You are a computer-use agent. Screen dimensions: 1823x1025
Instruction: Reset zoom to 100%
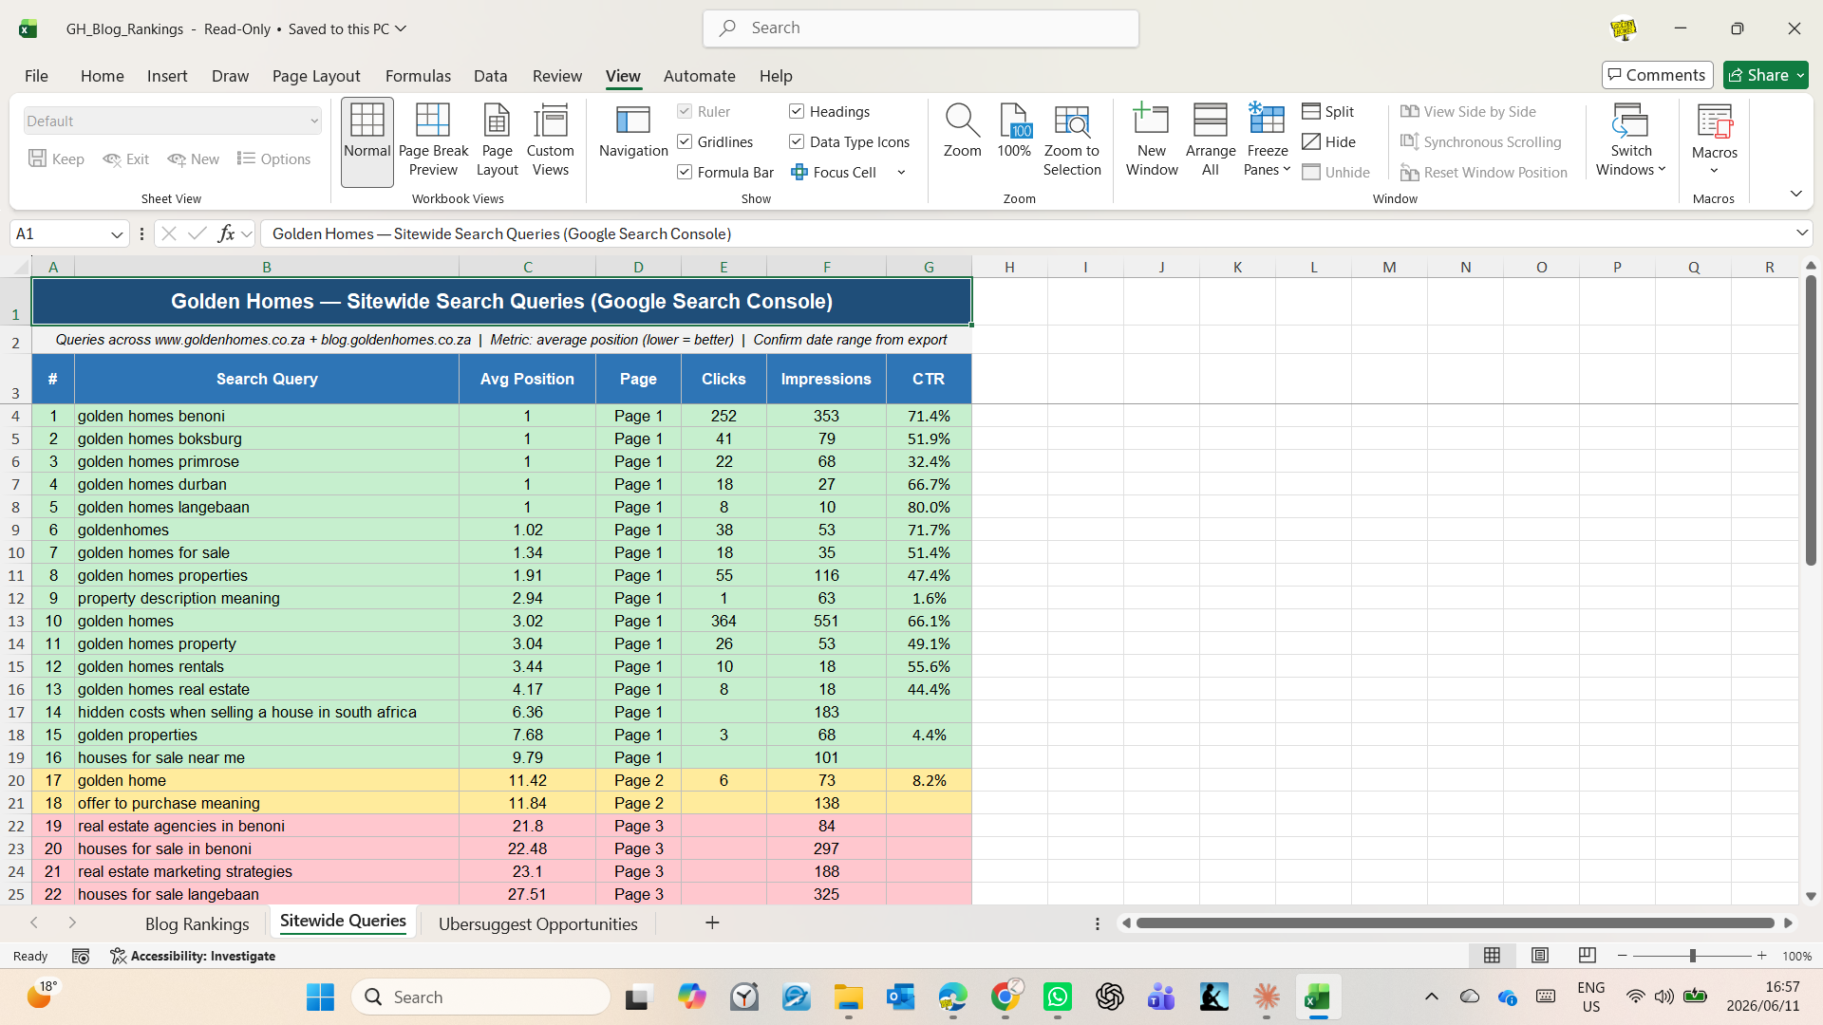[x=1014, y=132]
